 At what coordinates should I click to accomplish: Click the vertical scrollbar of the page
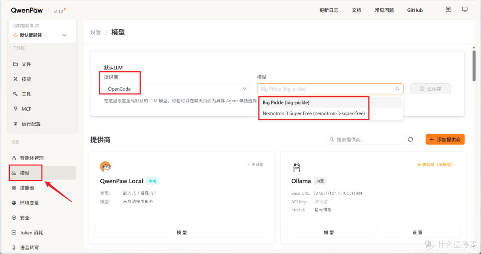474,65
